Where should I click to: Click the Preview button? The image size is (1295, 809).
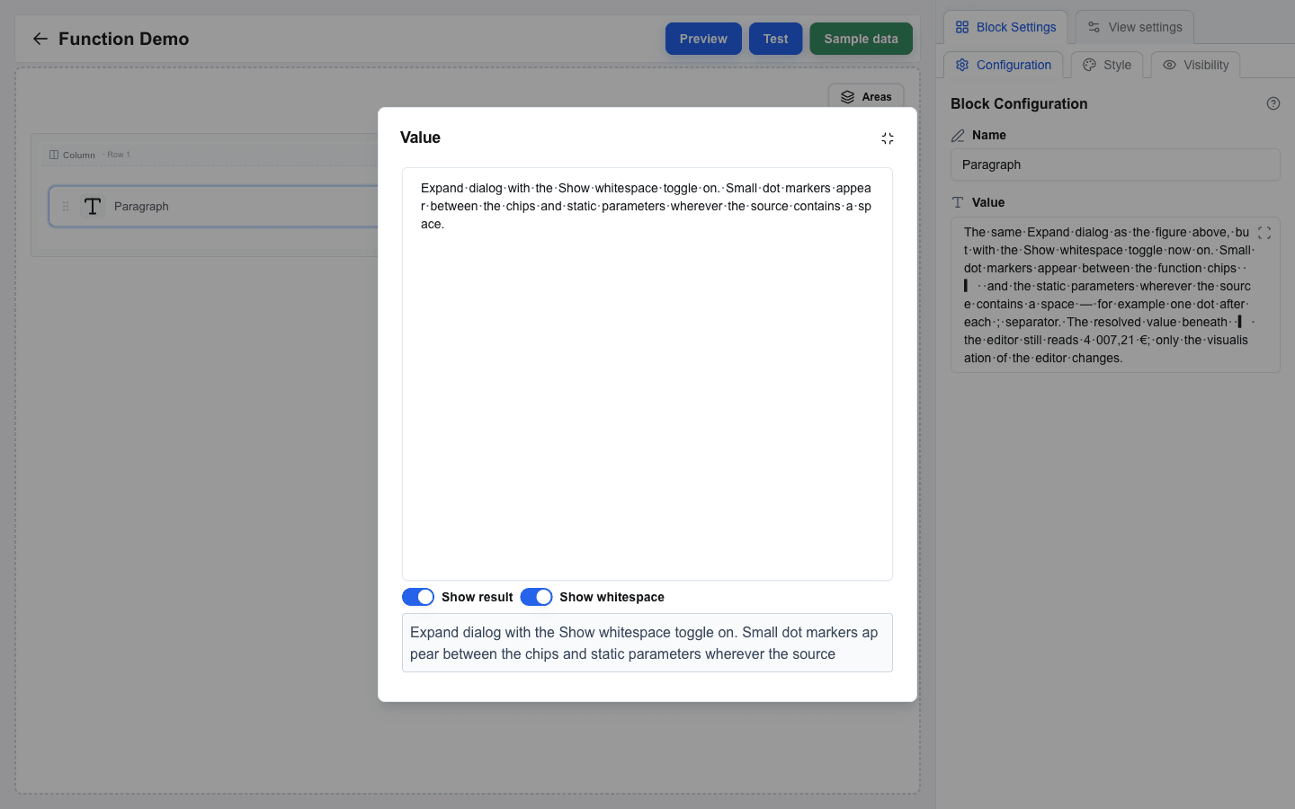(703, 39)
